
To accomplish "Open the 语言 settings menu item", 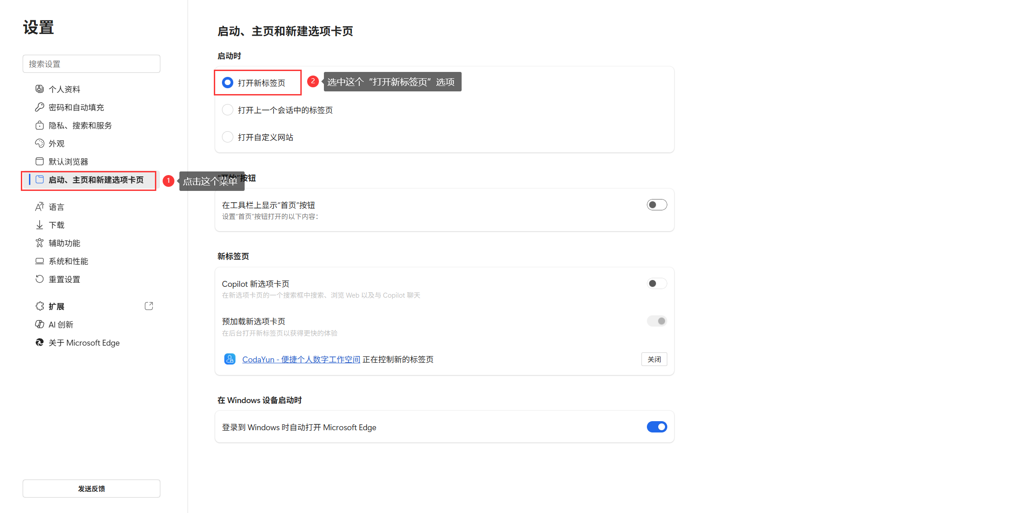I will (x=57, y=207).
